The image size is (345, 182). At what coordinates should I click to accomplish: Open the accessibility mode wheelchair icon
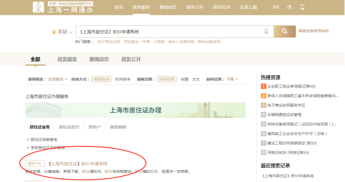coord(290,7)
